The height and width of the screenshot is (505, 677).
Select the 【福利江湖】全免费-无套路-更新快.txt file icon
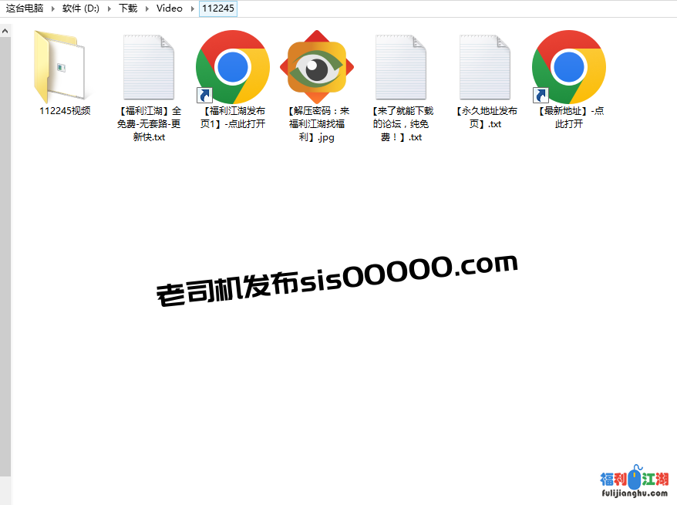pyautogui.click(x=149, y=67)
